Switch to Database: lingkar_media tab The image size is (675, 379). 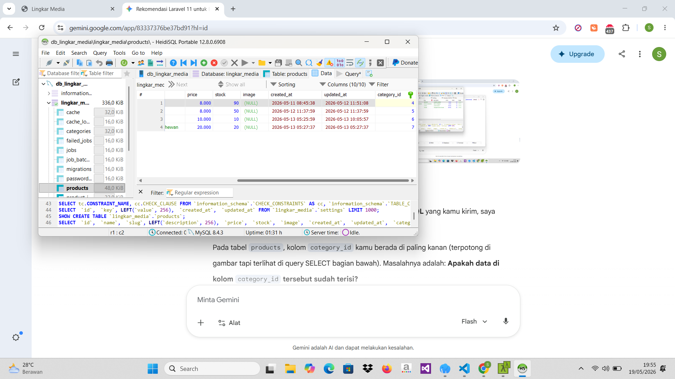tap(225, 74)
